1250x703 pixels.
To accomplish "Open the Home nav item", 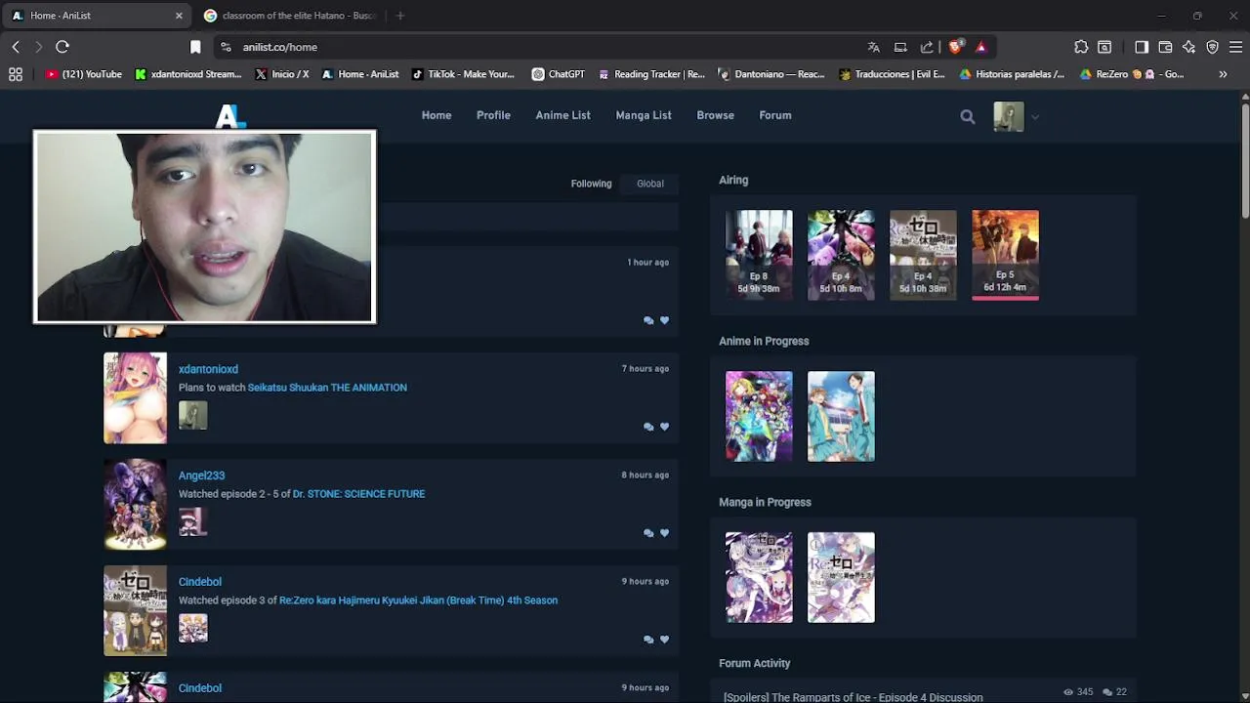I will (x=437, y=115).
